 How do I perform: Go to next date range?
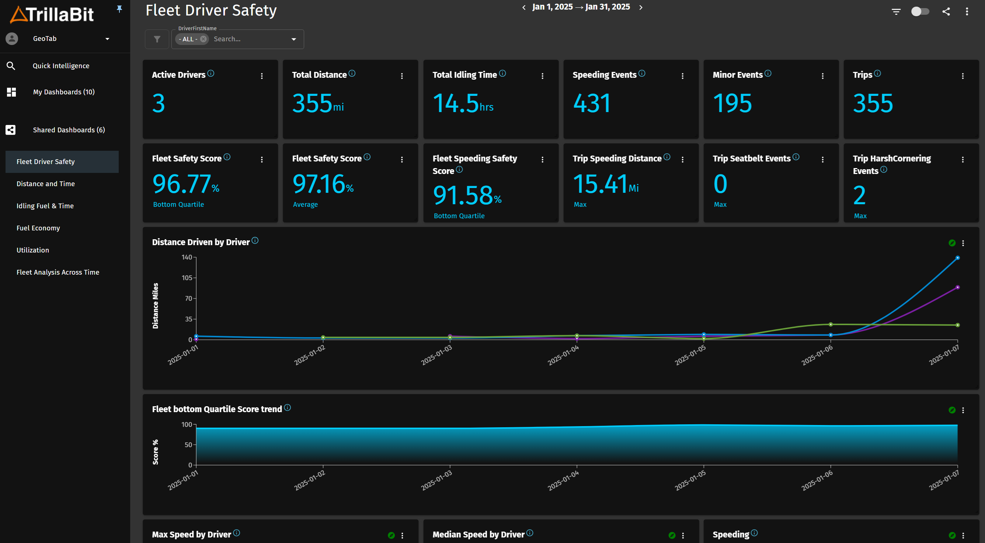coord(641,7)
